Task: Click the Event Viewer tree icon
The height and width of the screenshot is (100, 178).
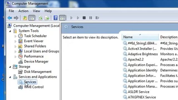Action: coord(20,41)
